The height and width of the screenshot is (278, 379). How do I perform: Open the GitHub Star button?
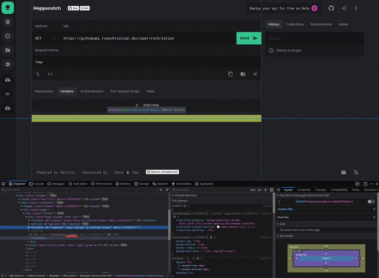tap(73, 8)
